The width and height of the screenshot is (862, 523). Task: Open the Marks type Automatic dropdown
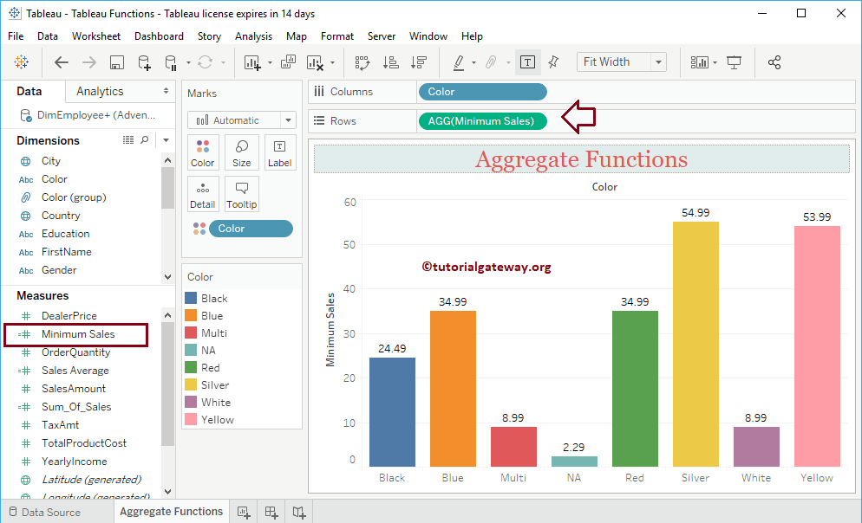click(241, 119)
